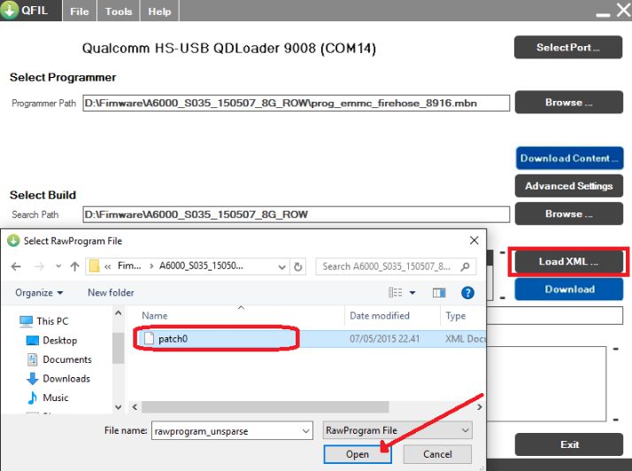This screenshot has width=632, height=471.
Task: Click the Select Port button
Action: [568, 47]
